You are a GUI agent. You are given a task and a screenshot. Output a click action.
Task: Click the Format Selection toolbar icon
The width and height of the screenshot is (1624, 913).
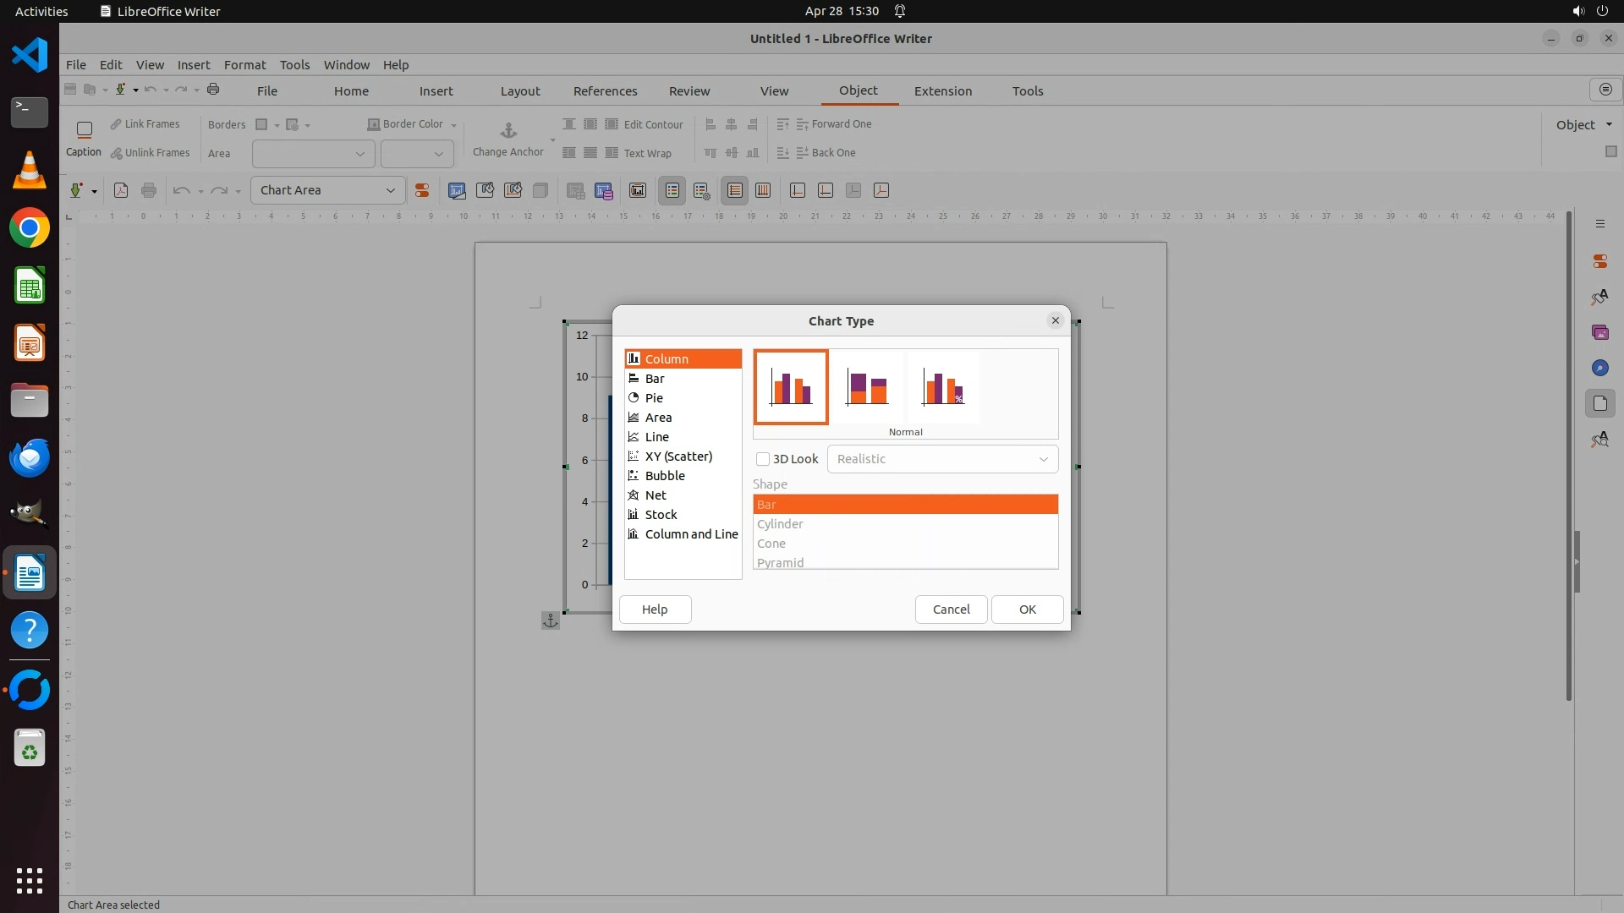pos(421,191)
